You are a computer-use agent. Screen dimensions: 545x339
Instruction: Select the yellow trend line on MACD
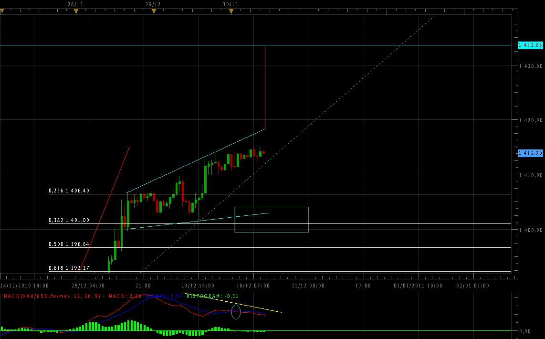[258, 306]
